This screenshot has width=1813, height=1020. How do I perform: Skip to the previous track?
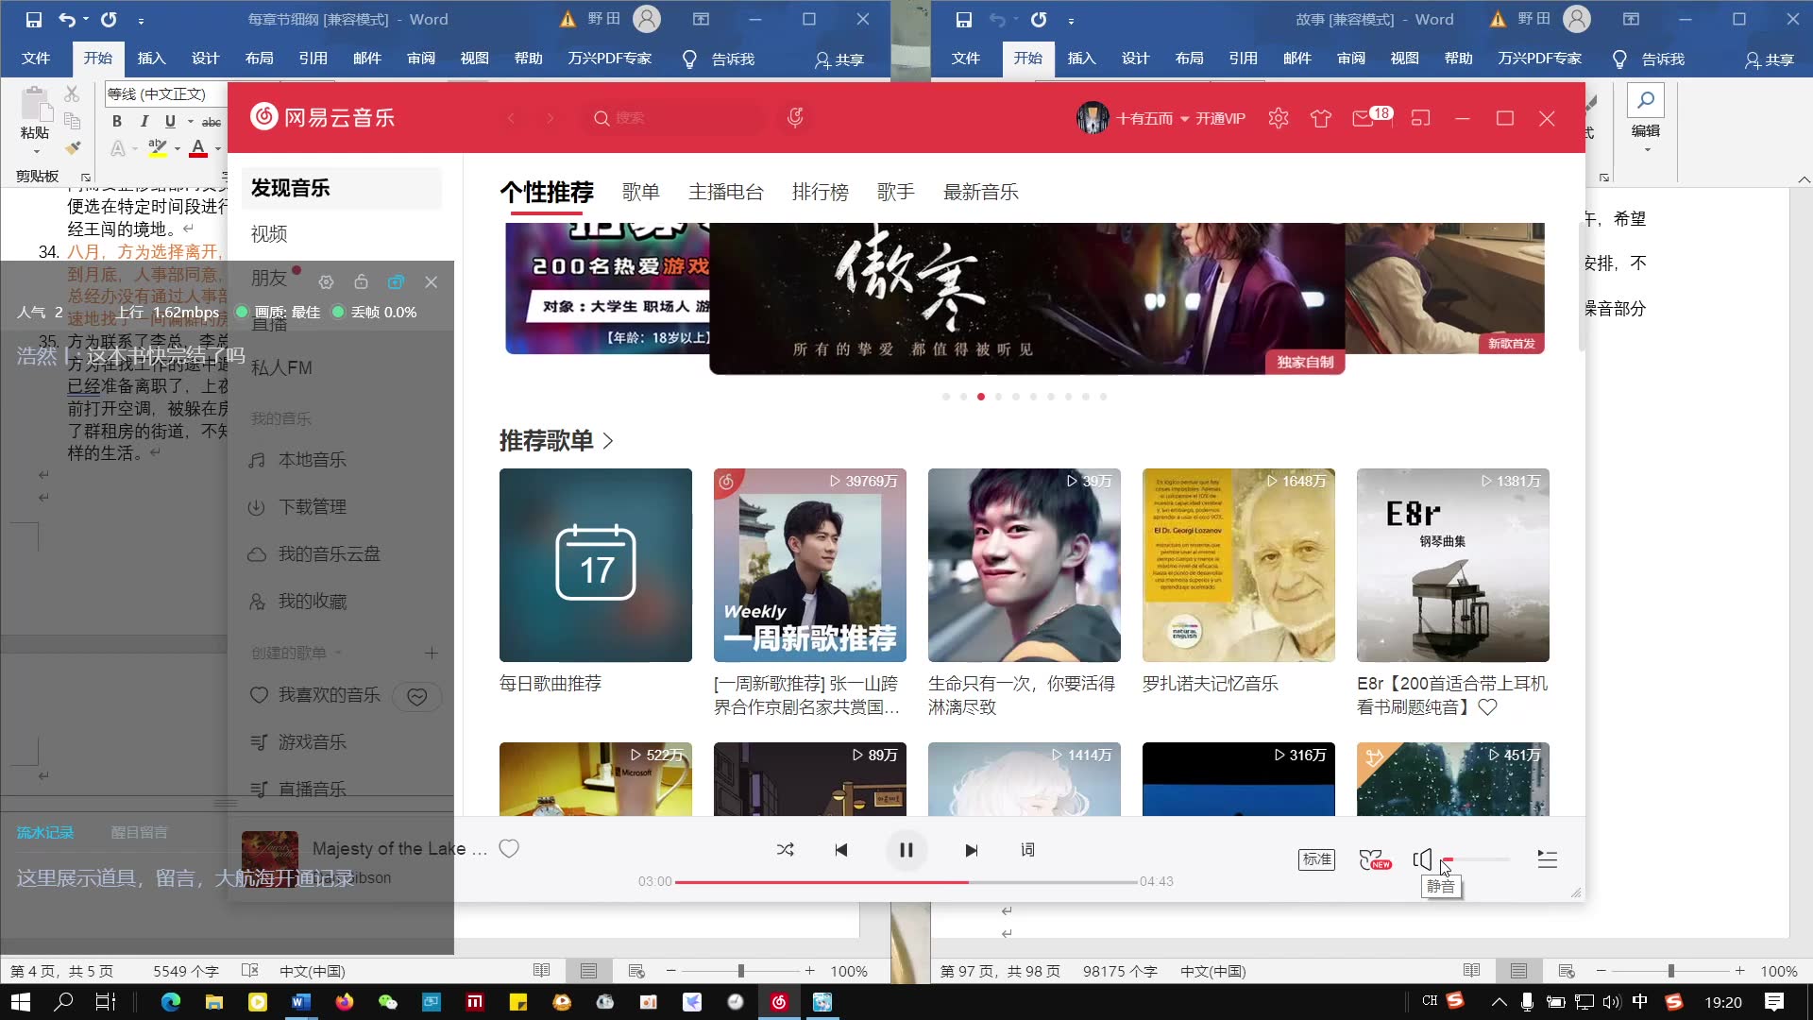tap(840, 850)
